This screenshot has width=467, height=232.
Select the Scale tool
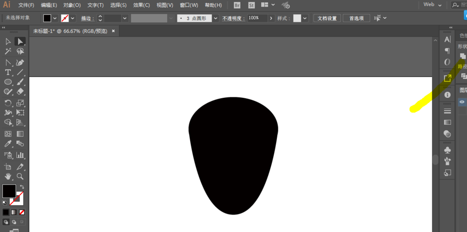[x=20, y=103]
